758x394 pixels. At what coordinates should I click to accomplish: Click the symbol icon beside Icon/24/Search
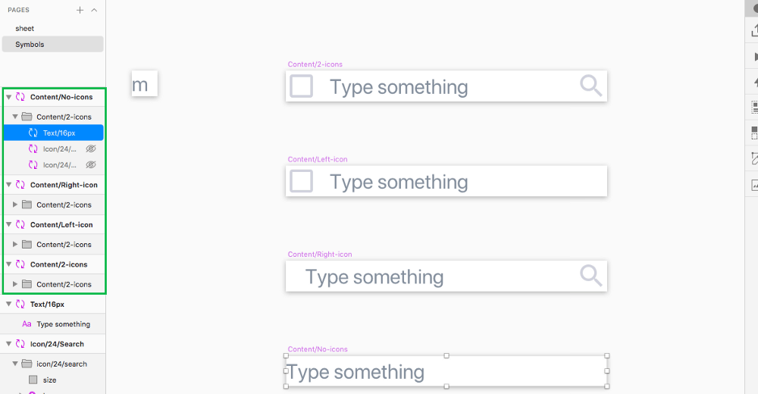(x=20, y=344)
